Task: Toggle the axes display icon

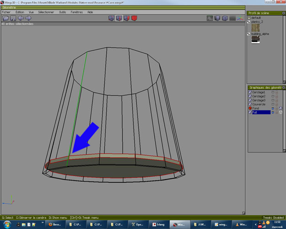Action: [241, 18]
